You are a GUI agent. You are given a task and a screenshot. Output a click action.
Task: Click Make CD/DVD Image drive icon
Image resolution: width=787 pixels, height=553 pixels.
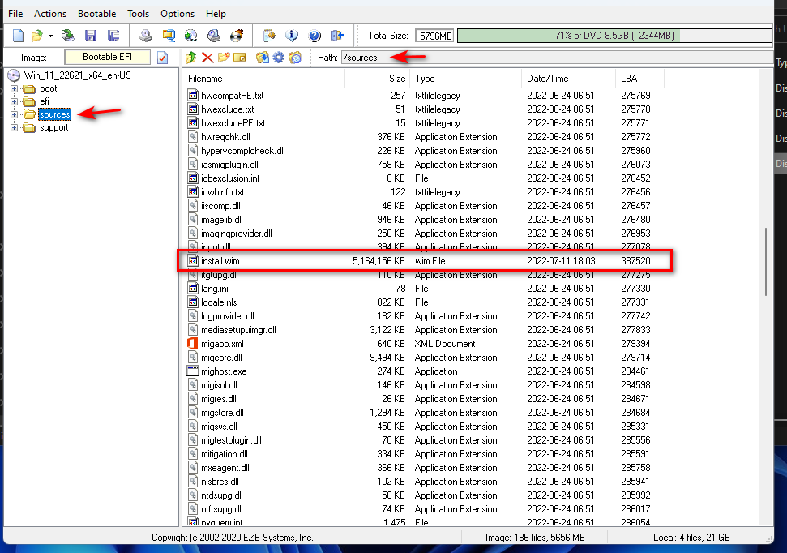point(146,36)
